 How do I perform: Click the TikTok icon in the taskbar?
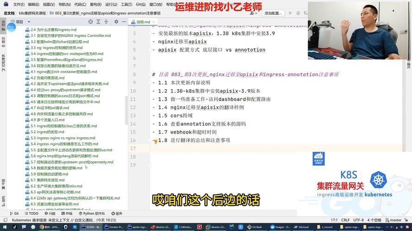pos(14,227)
